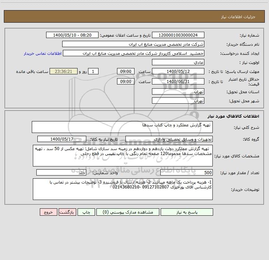Click the واحد شمارش label
The width and height of the screenshot is (269, 260).
coord(105,173)
